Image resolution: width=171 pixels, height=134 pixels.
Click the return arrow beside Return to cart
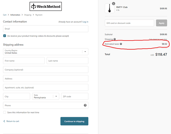click(4, 121)
